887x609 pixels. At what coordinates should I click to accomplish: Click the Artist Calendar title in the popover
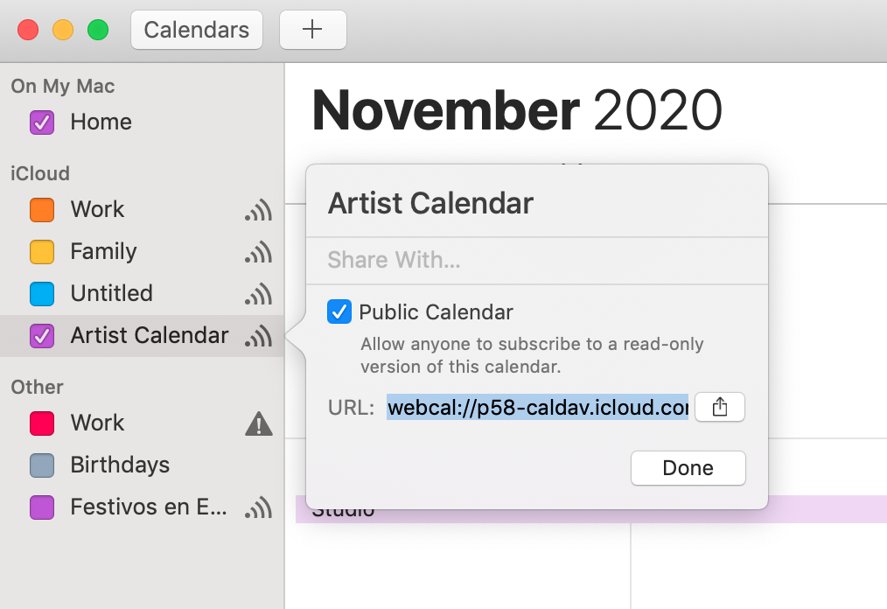click(430, 203)
